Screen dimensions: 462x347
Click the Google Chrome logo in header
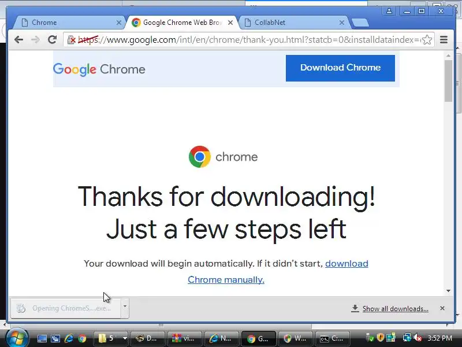[x=99, y=69]
